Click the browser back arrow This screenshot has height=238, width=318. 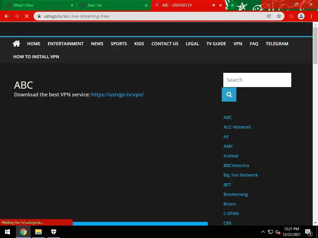7,16
